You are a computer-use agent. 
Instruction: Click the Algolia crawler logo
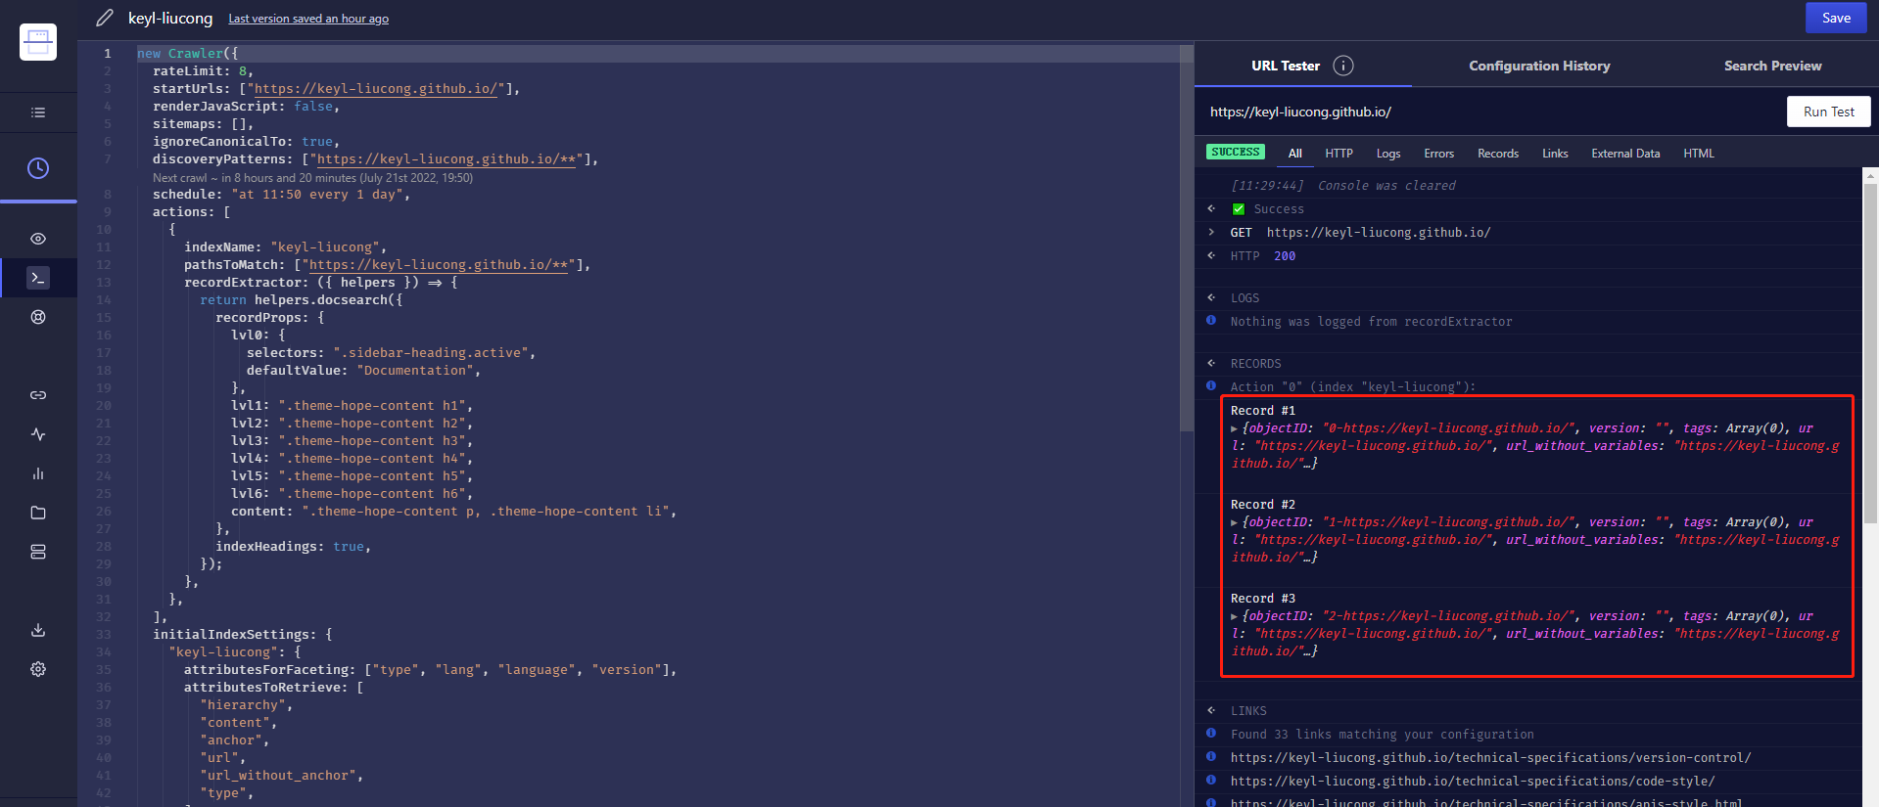click(x=38, y=42)
